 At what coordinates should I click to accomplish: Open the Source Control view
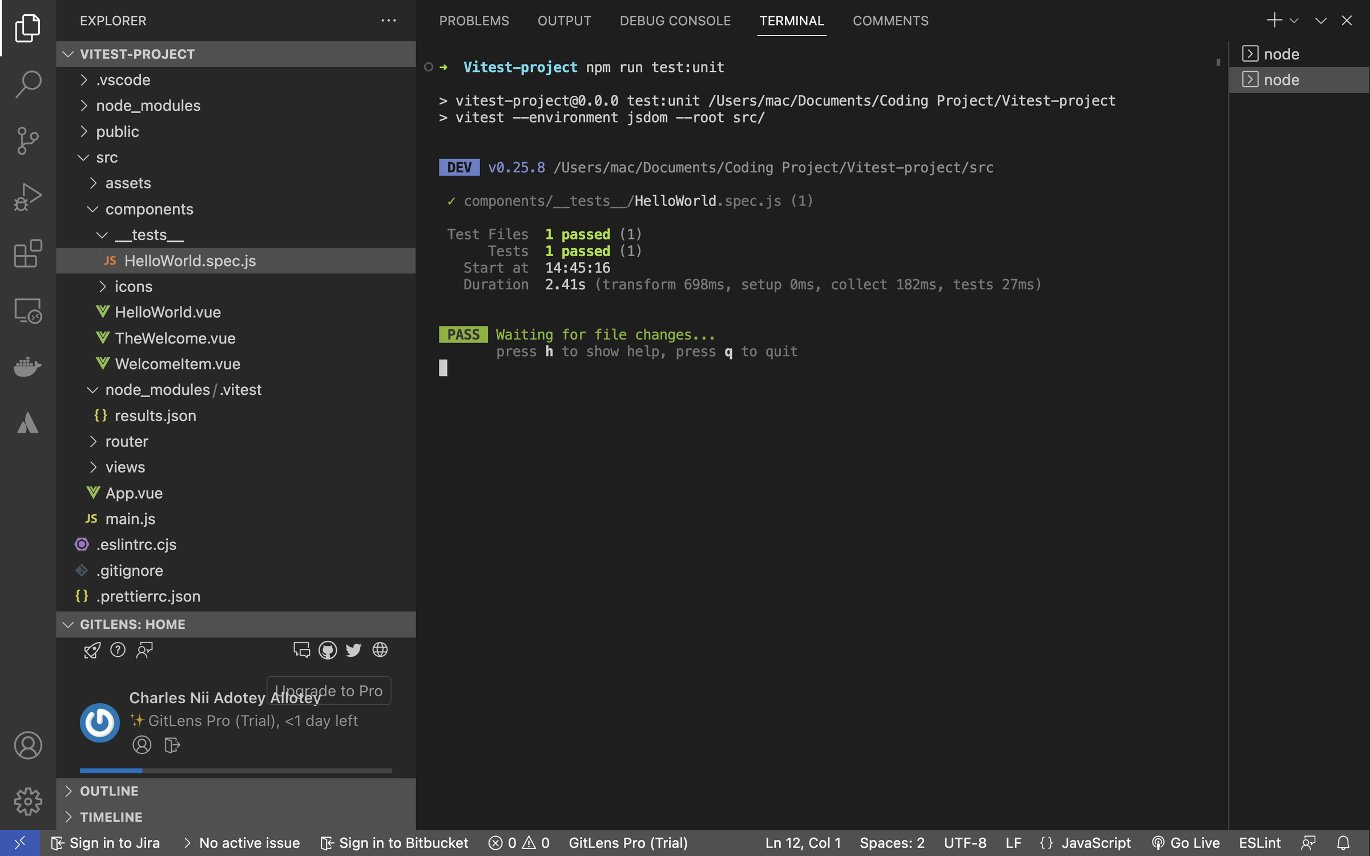click(x=27, y=140)
